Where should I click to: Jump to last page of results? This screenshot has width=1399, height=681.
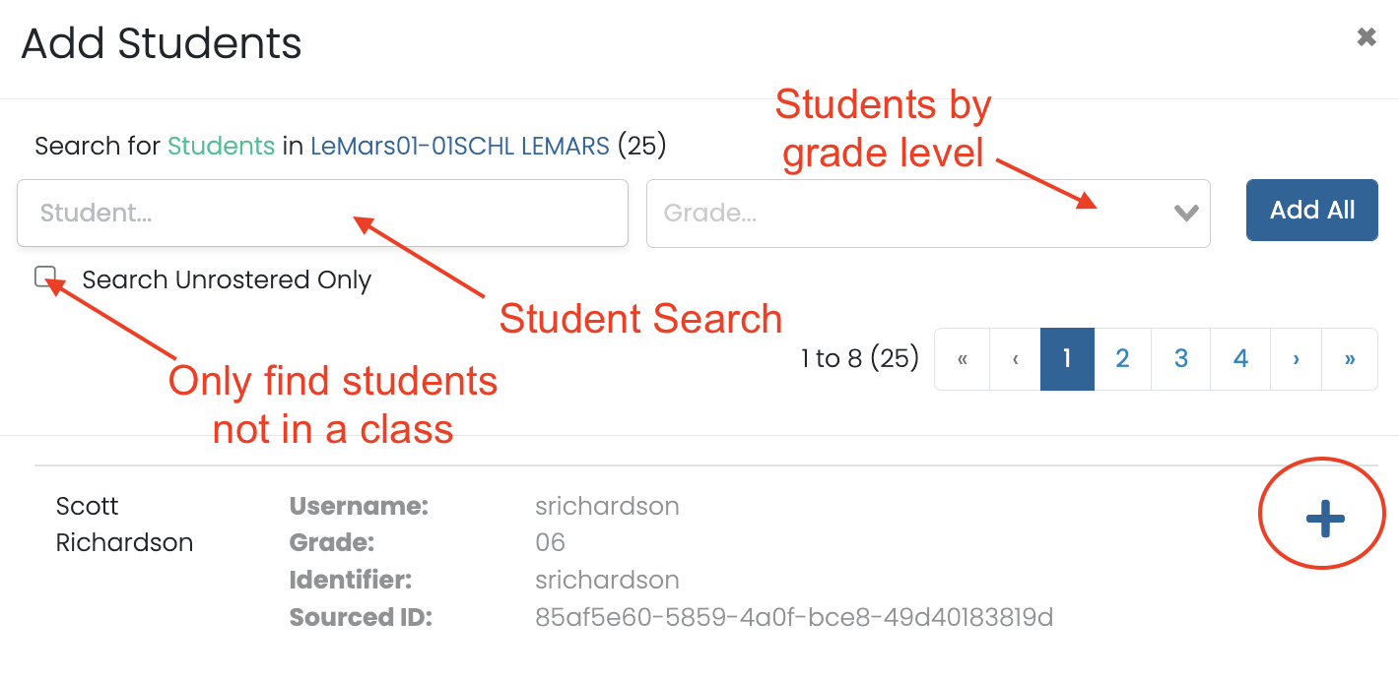pos(1349,359)
